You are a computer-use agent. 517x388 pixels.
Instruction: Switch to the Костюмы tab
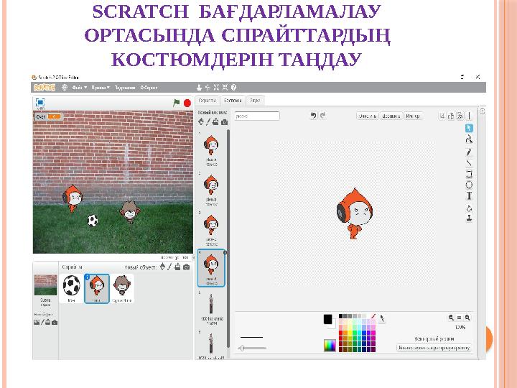[x=233, y=101]
